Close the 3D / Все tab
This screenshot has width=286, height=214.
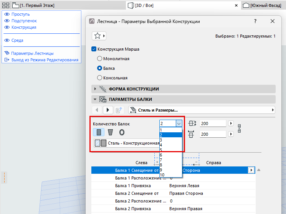236,5
